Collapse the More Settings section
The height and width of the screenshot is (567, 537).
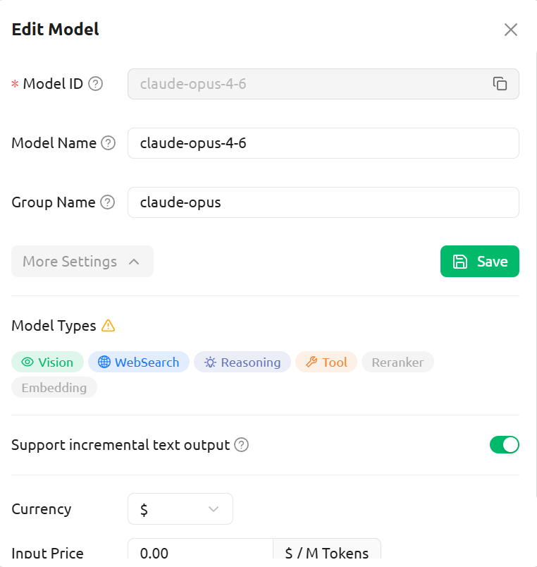(82, 262)
